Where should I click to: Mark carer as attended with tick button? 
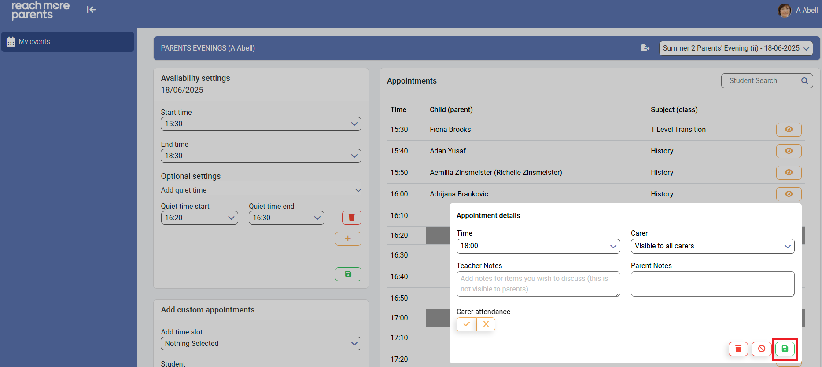(466, 324)
